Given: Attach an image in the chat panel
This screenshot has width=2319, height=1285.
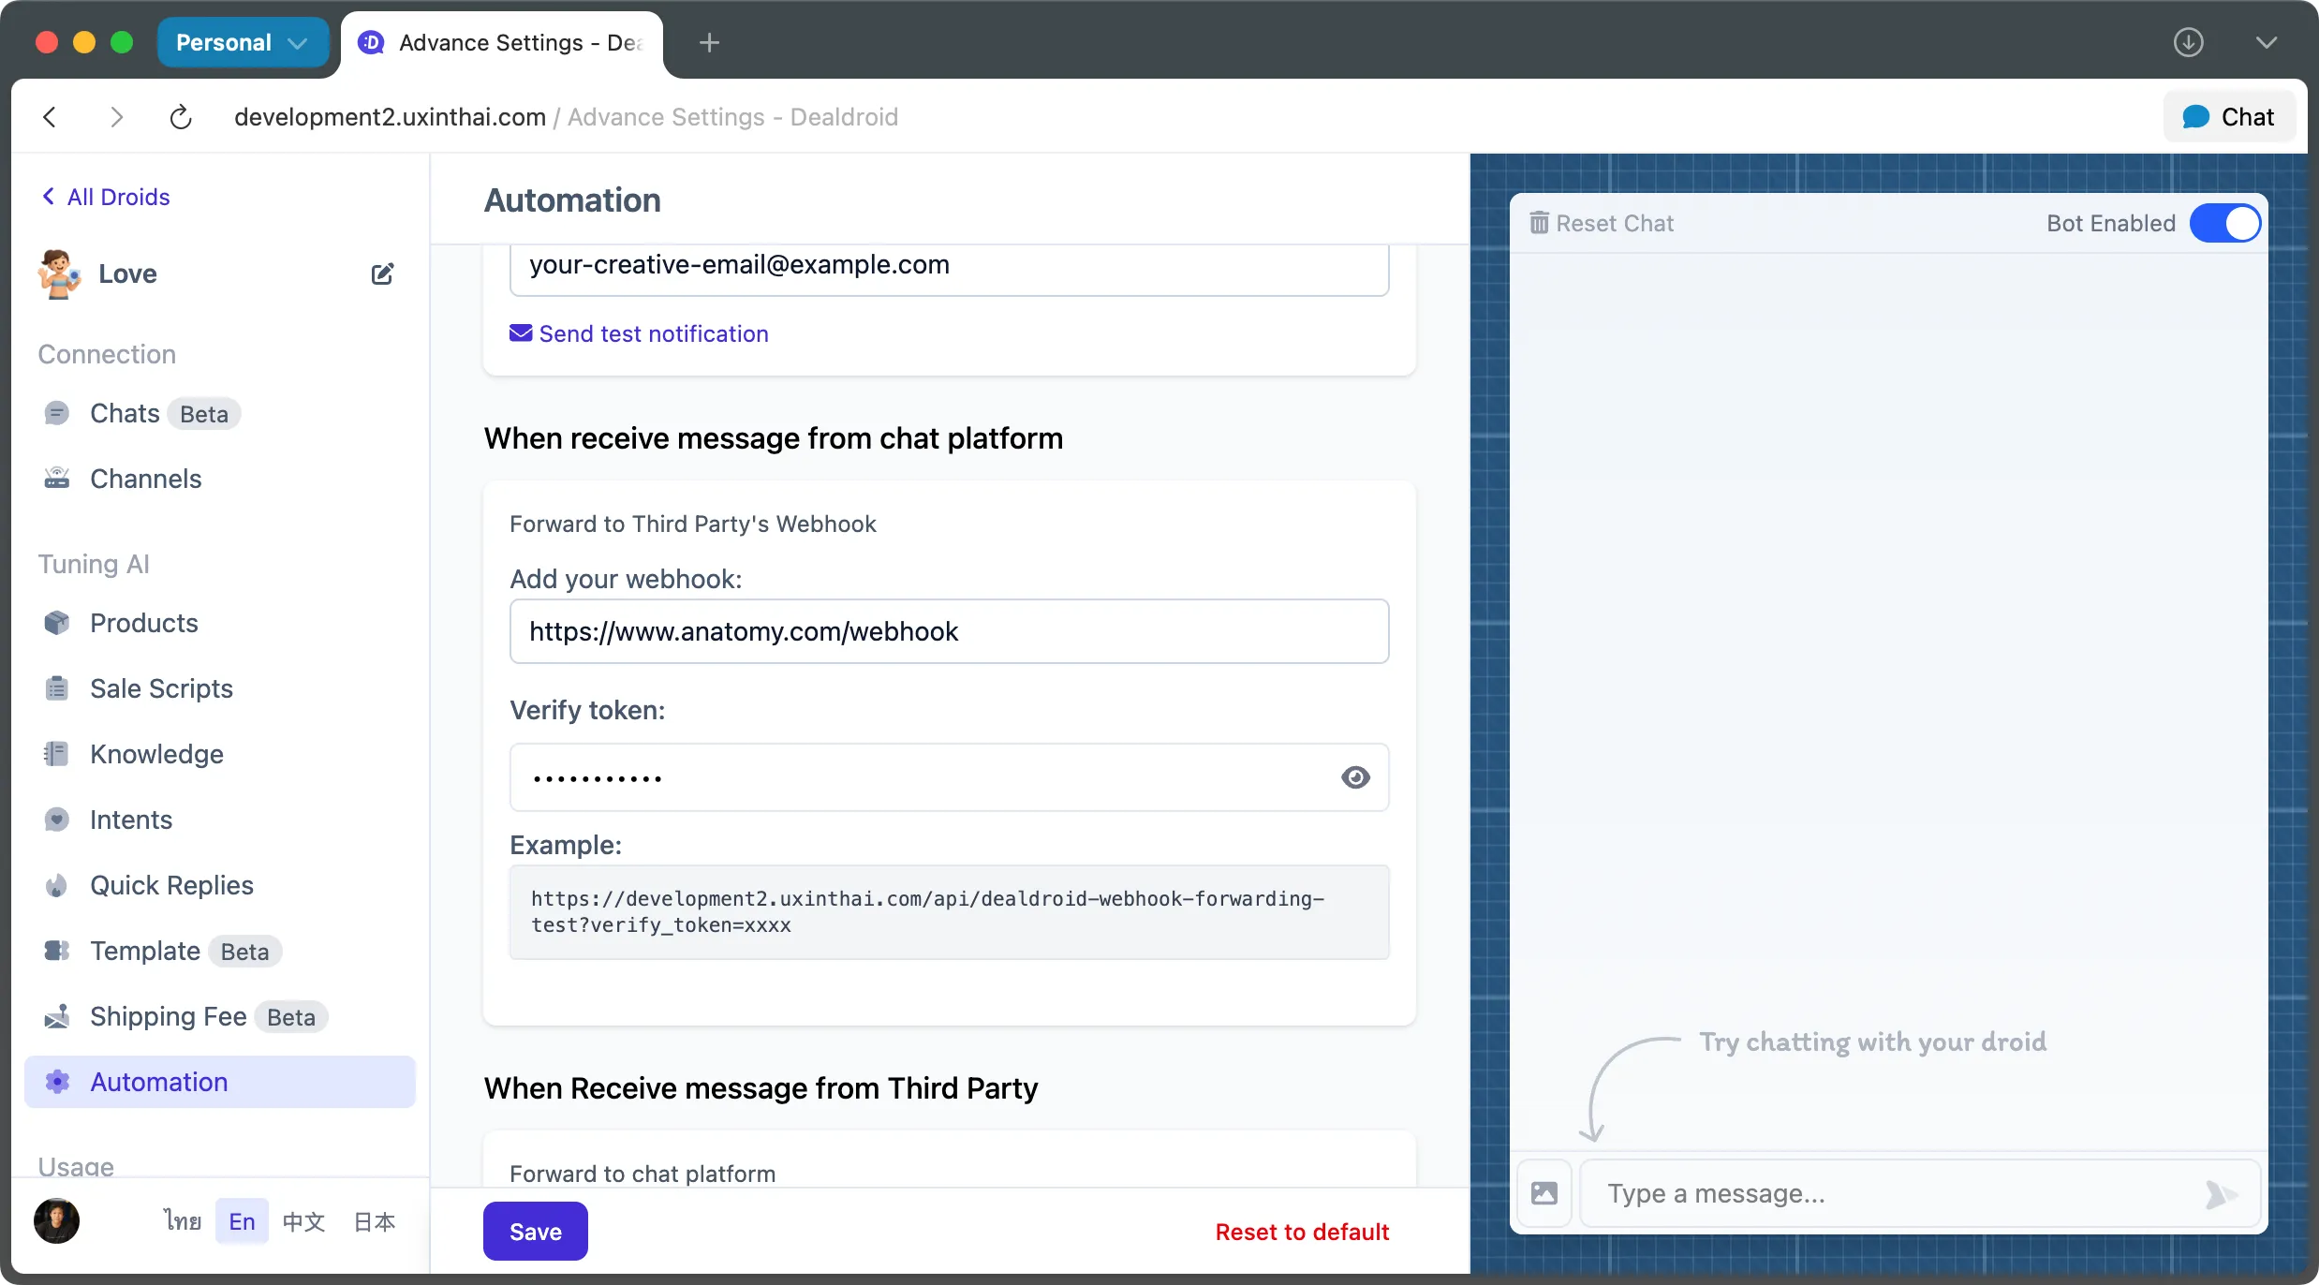Looking at the screenshot, I should 1544,1192.
